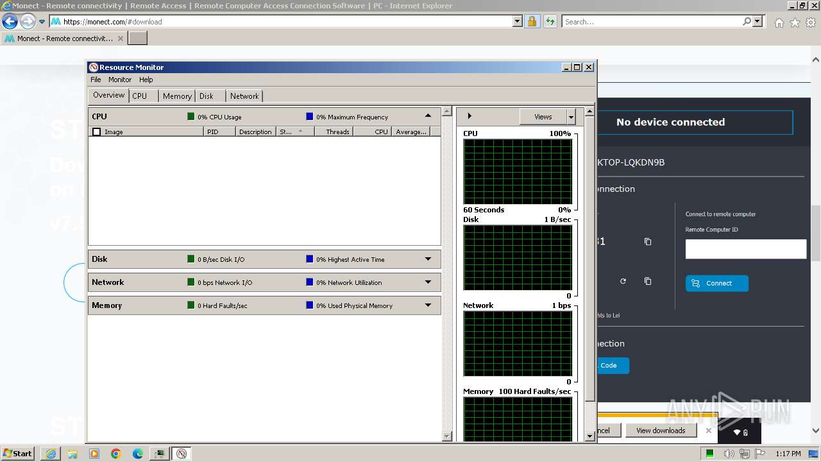Switch to the Network tab
This screenshot has height=462, width=821.
tap(244, 96)
